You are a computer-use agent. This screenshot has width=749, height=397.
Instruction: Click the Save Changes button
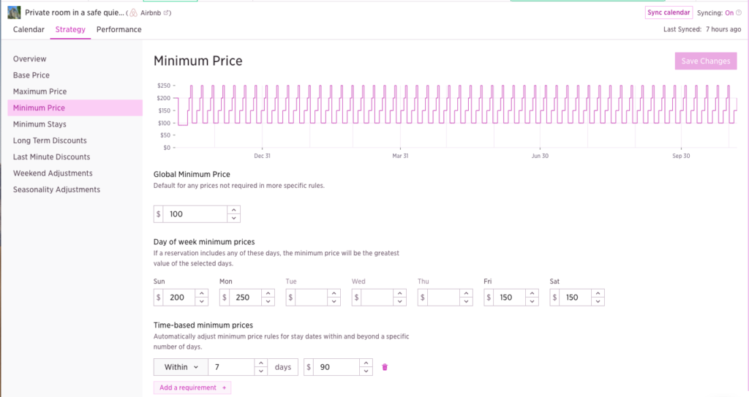(705, 61)
